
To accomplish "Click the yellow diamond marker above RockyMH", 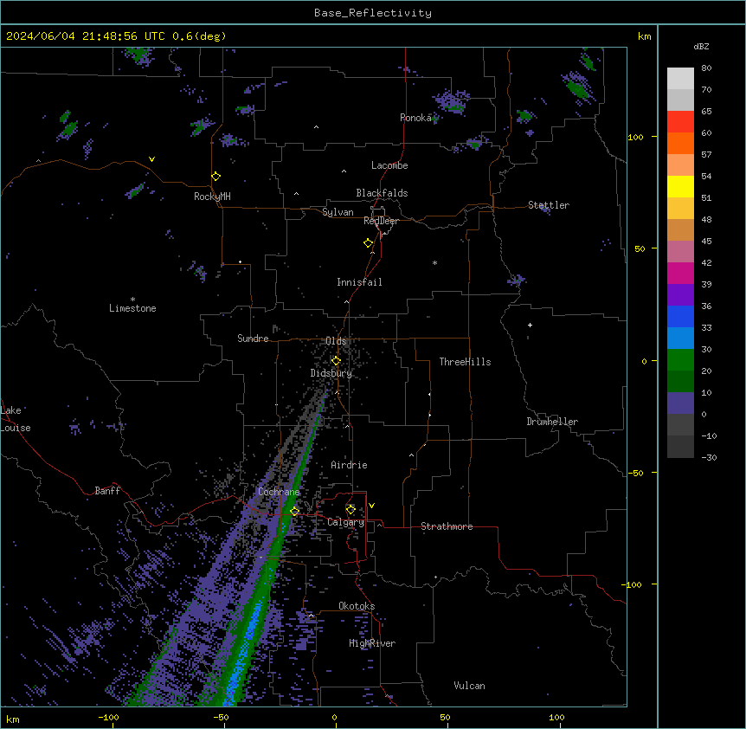I will (x=216, y=177).
